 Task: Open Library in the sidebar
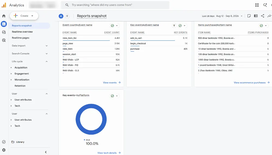(20, 142)
